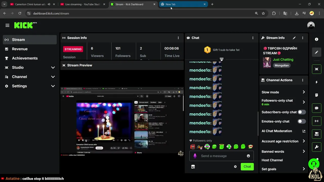
Task: Open the chat shop icon
Action: [x=193, y=167]
